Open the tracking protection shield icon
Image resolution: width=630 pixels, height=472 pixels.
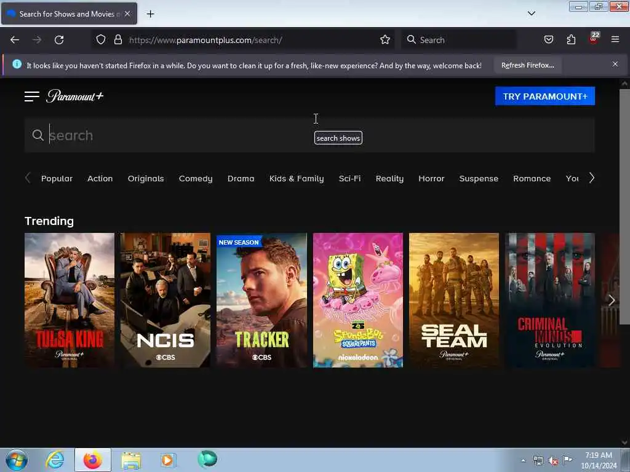101,40
